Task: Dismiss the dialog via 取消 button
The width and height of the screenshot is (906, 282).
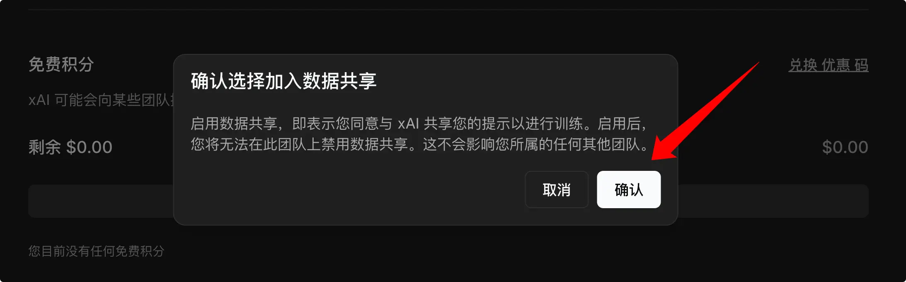Action: pos(557,190)
